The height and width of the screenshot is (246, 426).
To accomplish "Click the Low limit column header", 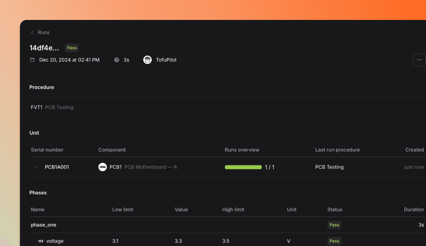I will pos(122,210).
